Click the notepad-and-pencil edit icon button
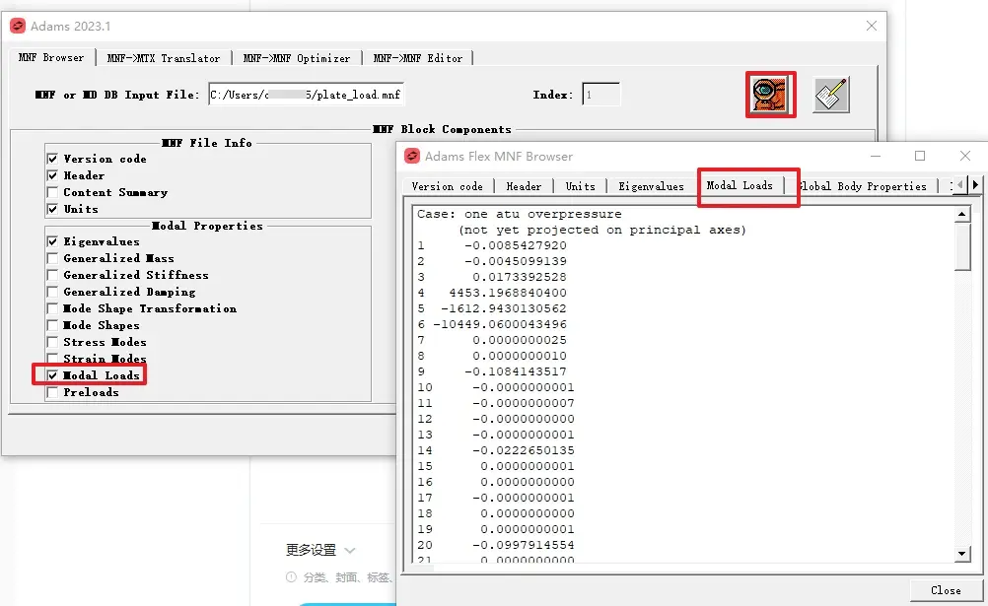Screen dimensions: 988x606 (831, 95)
